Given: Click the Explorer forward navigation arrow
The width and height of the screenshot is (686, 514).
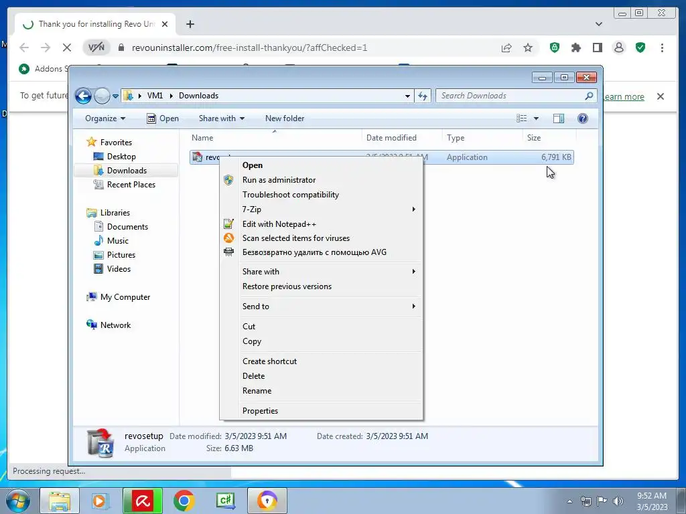Looking at the screenshot, I should pyautogui.click(x=102, y=96).
